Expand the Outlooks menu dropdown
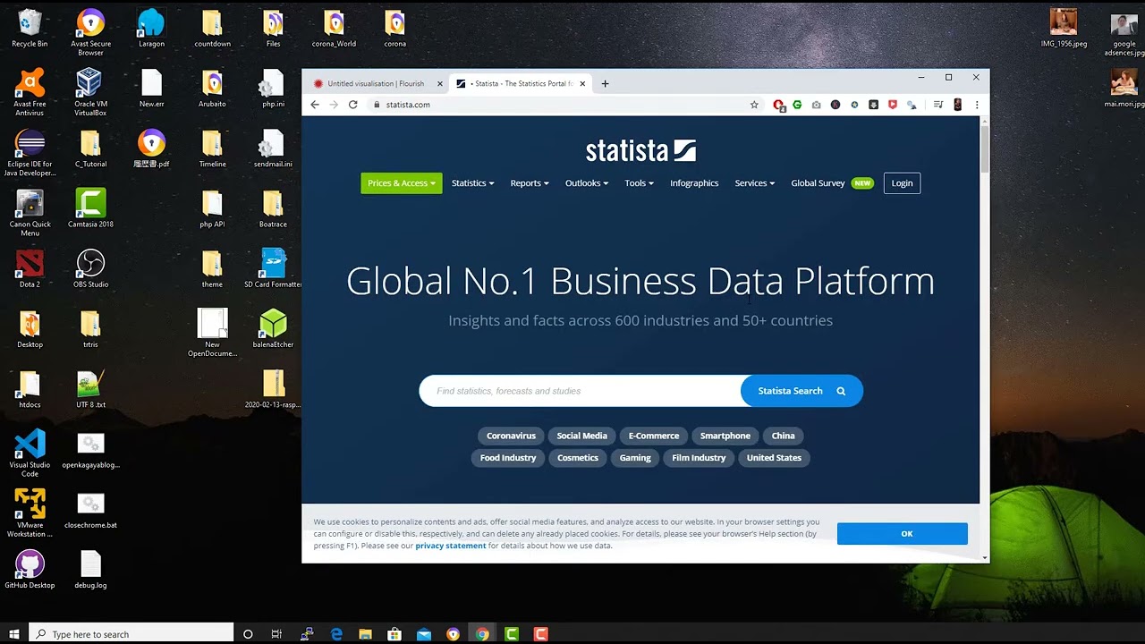This screenshot has width=1145, height=644. (587, 183)
